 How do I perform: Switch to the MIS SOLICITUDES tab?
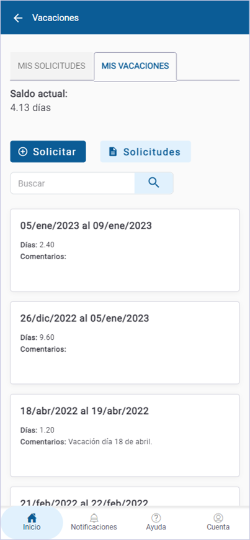click(51, 66)
